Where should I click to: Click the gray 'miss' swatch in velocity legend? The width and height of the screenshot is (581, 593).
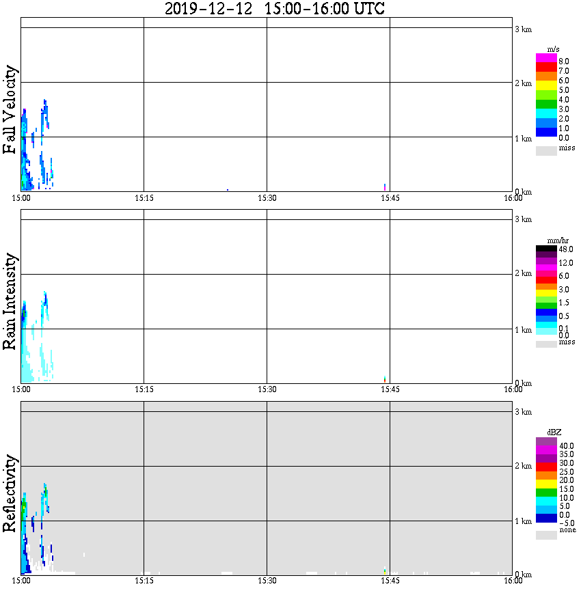pos(546,150)
